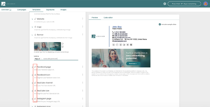
Task: Open the three-dot menu for Website field
Action: [83, 19]
